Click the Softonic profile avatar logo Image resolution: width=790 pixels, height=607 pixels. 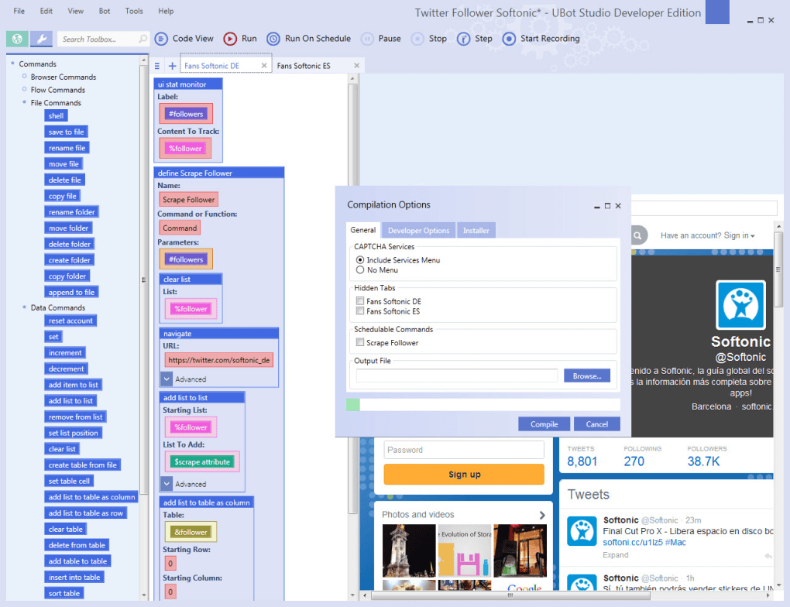pos(740,305)
